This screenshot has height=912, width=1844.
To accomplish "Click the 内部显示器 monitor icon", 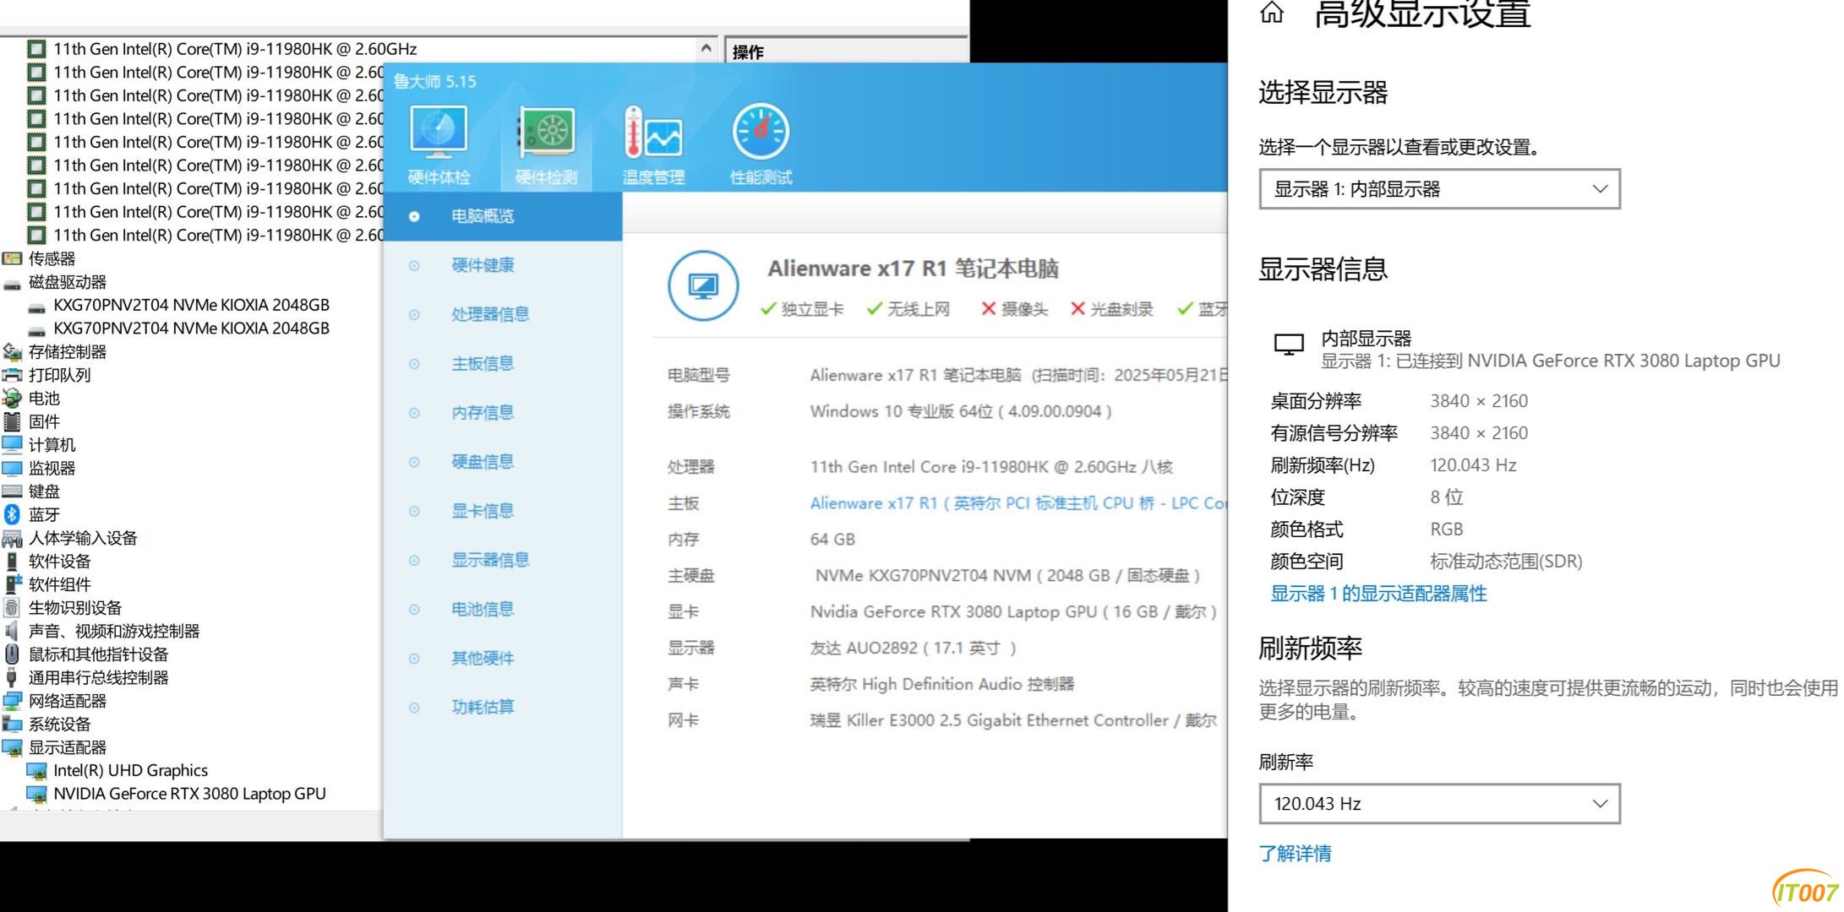I will 1289,345.
